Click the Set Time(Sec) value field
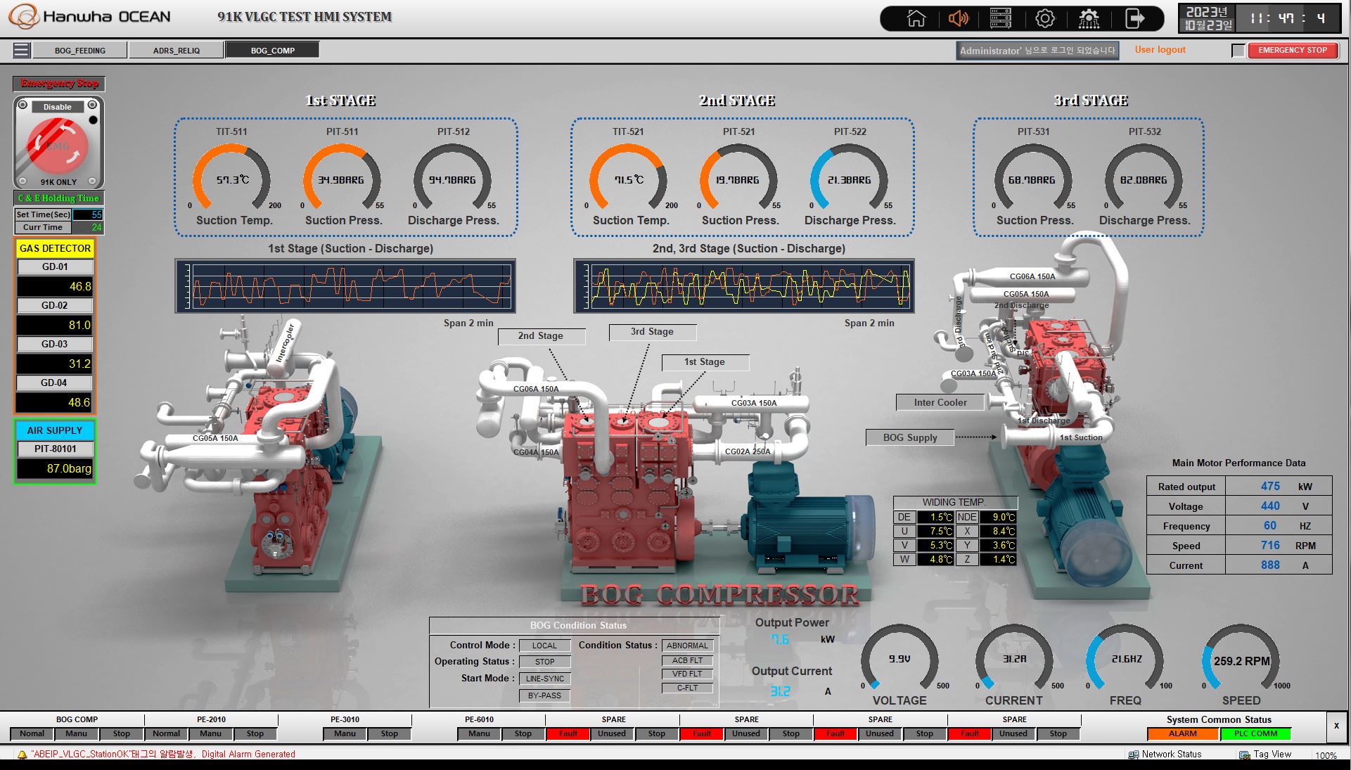The width and height of the screenshot is (1351, 770). pyautogui.click(x=87, y=214)
